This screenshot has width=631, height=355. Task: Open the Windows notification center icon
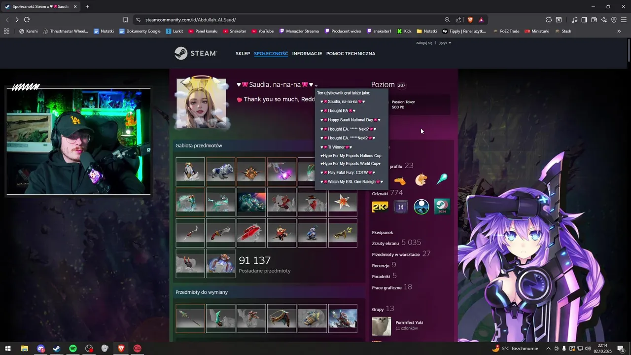(622, 349)
